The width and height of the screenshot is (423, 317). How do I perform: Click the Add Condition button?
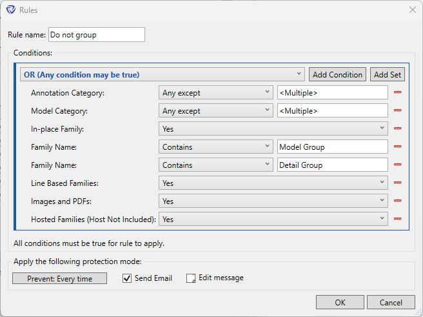pos(337,74)
